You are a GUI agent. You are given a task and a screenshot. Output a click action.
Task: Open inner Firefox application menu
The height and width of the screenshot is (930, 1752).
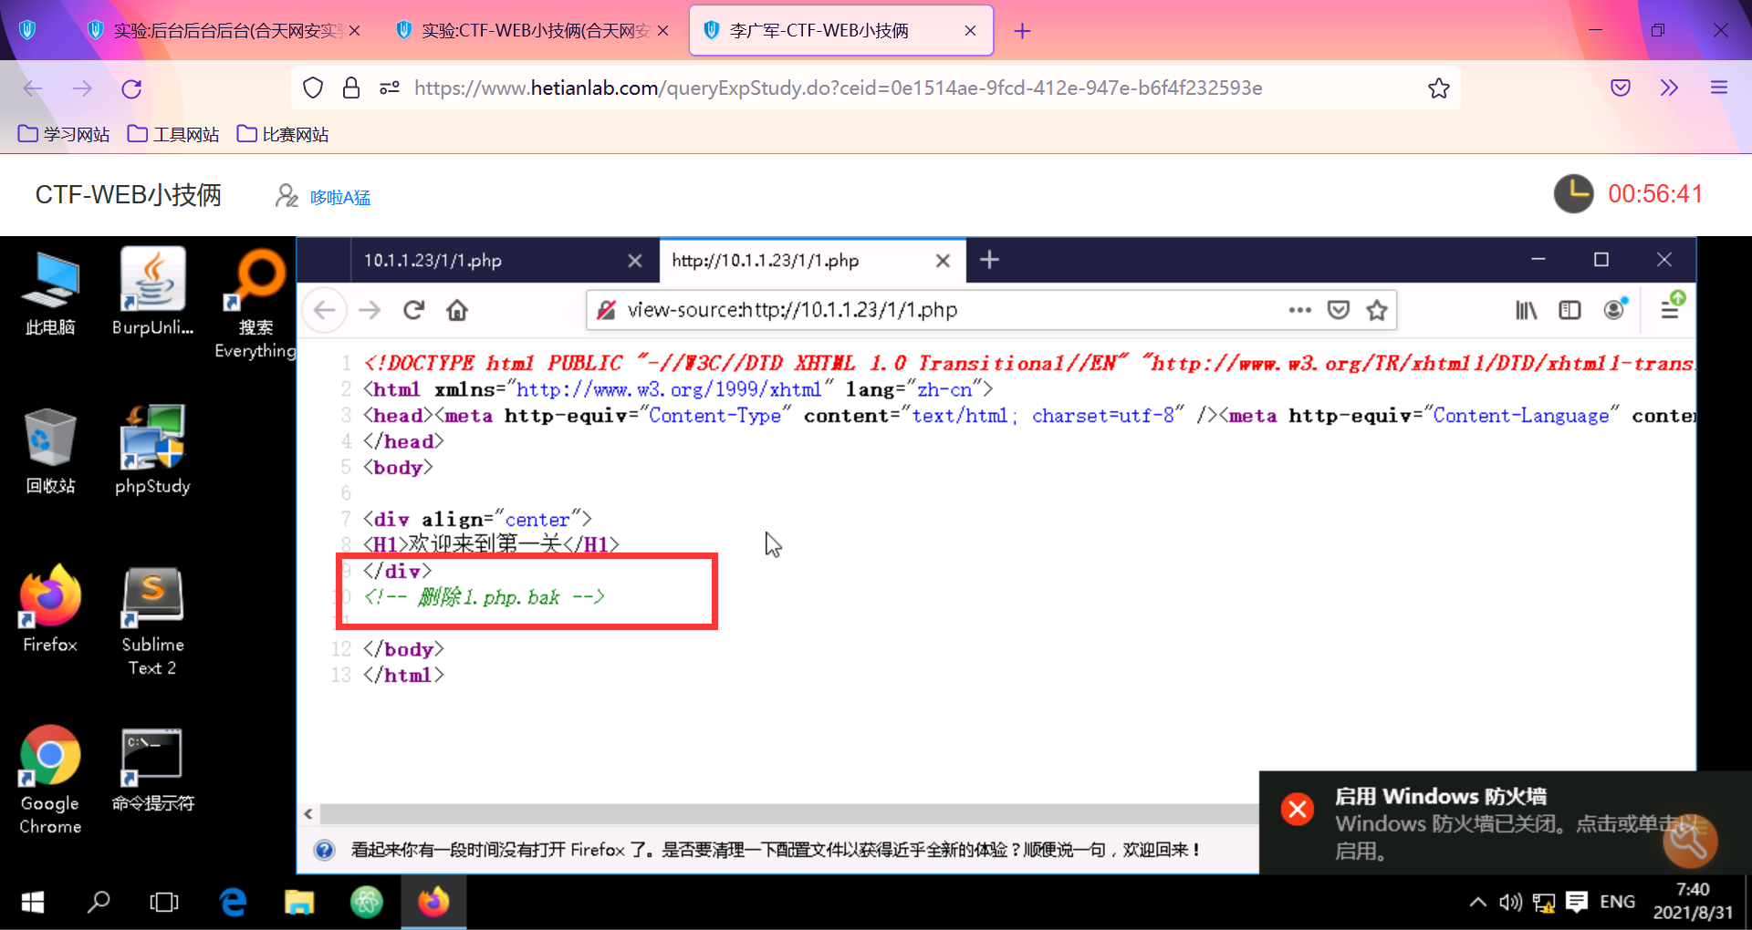pyautogui.click(x=1671, y=308)
